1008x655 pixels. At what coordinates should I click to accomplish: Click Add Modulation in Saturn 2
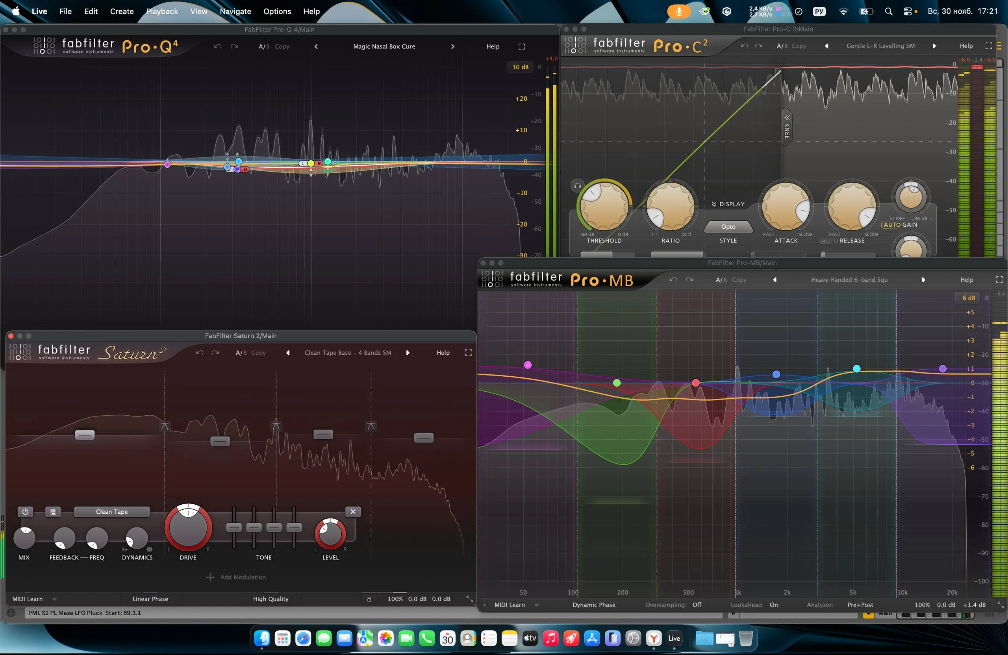(x=236, y=577)
